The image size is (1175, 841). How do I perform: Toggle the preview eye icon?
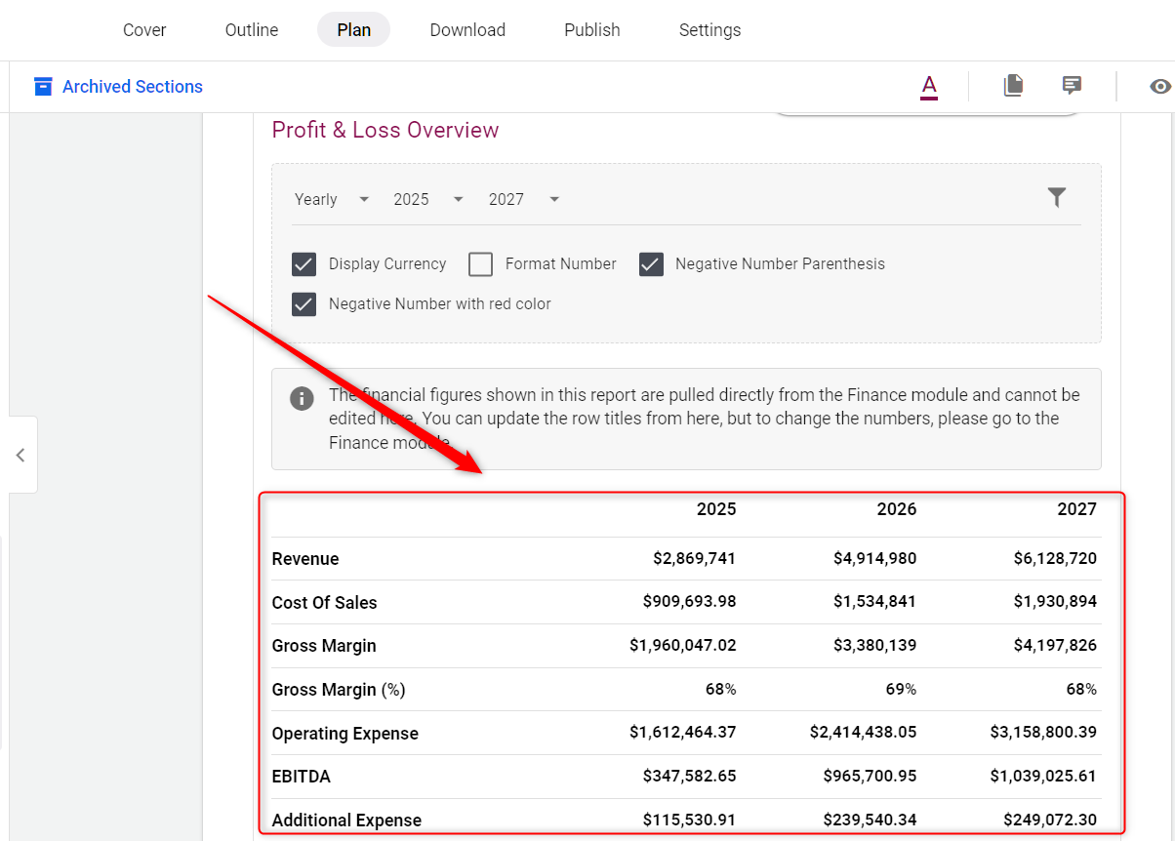click(x=1160, y=86)
